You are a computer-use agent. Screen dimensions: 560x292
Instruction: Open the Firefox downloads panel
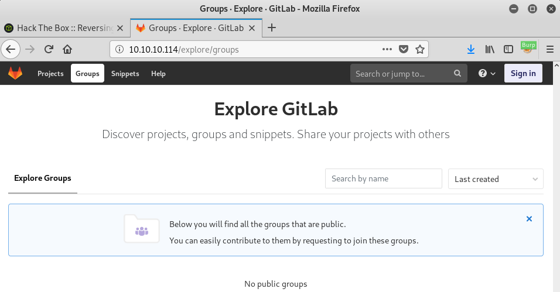coord(470,50)
